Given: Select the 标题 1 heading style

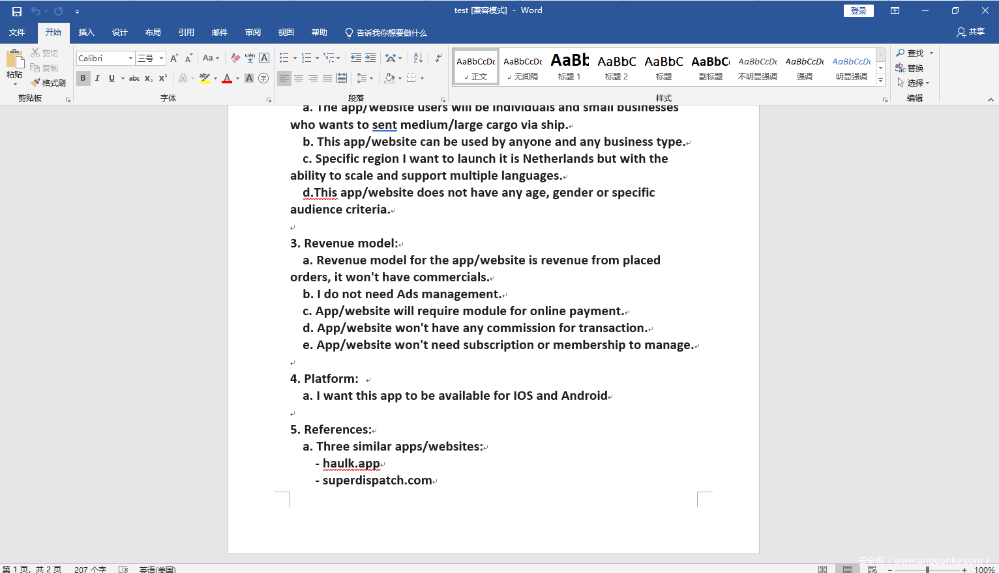Looking at the screenshot, I should (569, 67).
